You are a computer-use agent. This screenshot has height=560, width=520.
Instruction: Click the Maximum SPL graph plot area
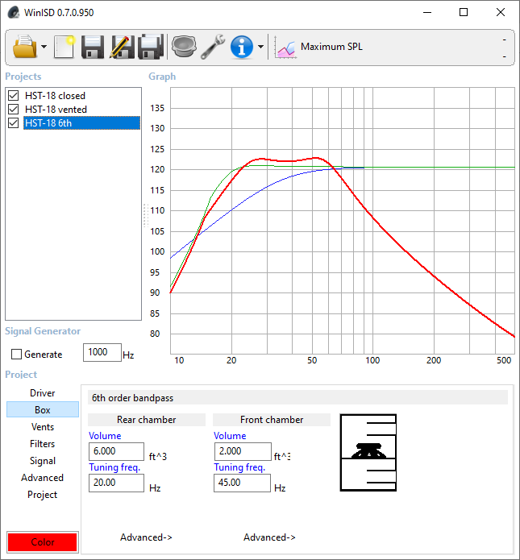tap(343, 221)
